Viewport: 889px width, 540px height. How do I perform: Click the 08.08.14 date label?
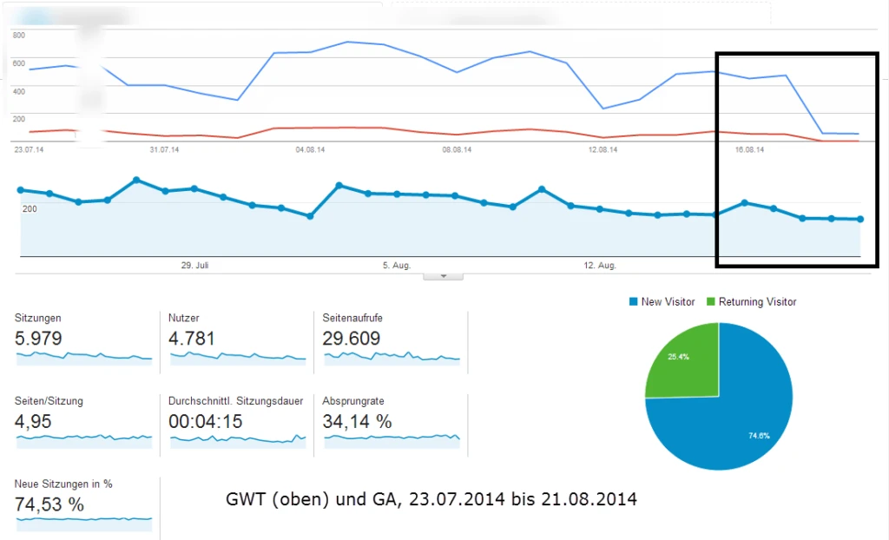[x=457, y=149]
